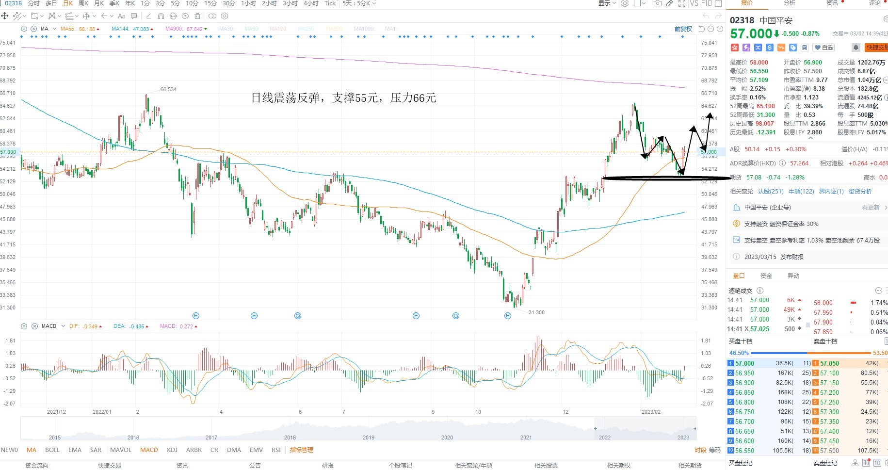Click the Hong Kong flag market icon
The height and width of the screenshot is (470, 888).
click(x=734, y=48)
